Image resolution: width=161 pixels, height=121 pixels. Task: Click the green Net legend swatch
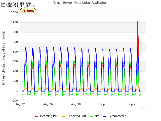(x=91, y=116)
